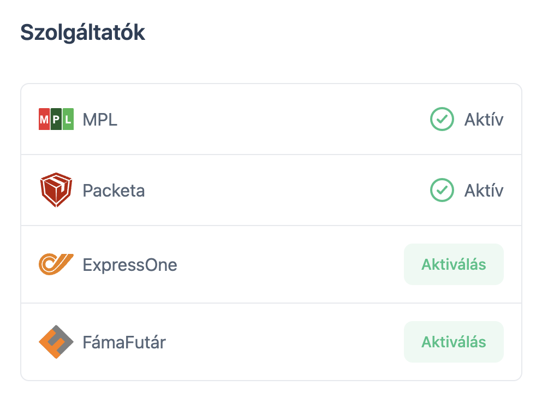This screenshot has width=548, height=403.
Task: Open the ExpressOne provider name
Action: [x=130, y=265]
